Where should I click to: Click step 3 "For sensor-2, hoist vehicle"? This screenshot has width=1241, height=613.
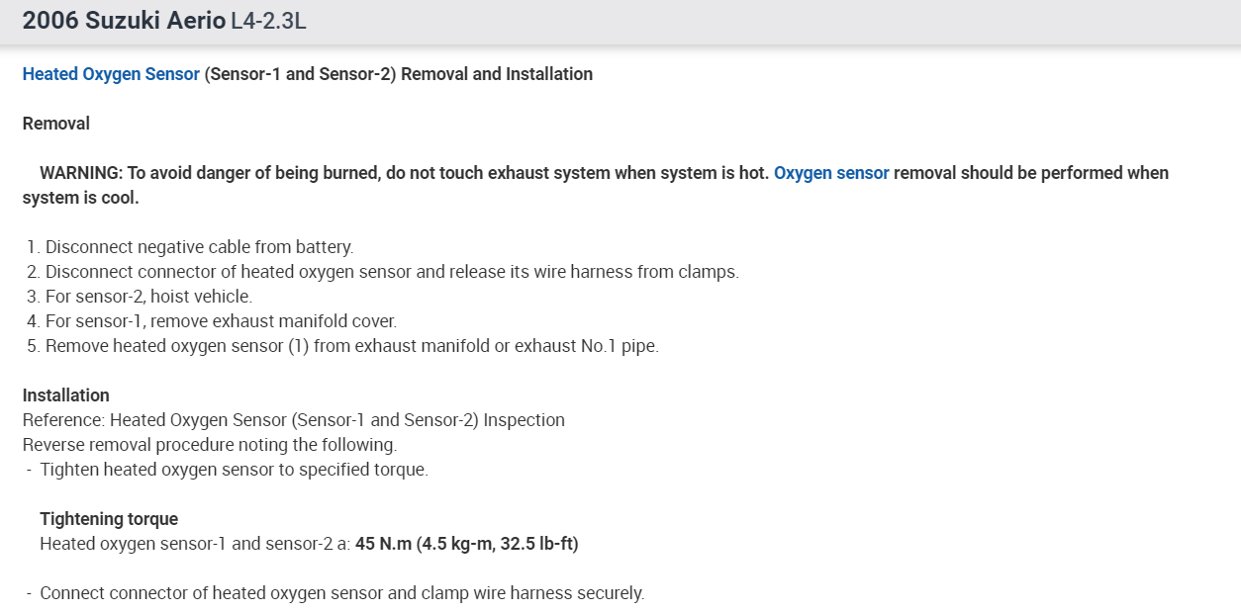click(148, 297)
